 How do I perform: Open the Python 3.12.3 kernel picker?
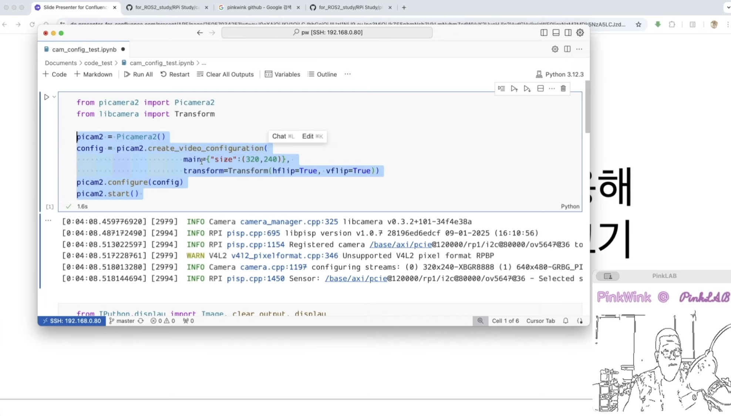[x=559, y=74]
